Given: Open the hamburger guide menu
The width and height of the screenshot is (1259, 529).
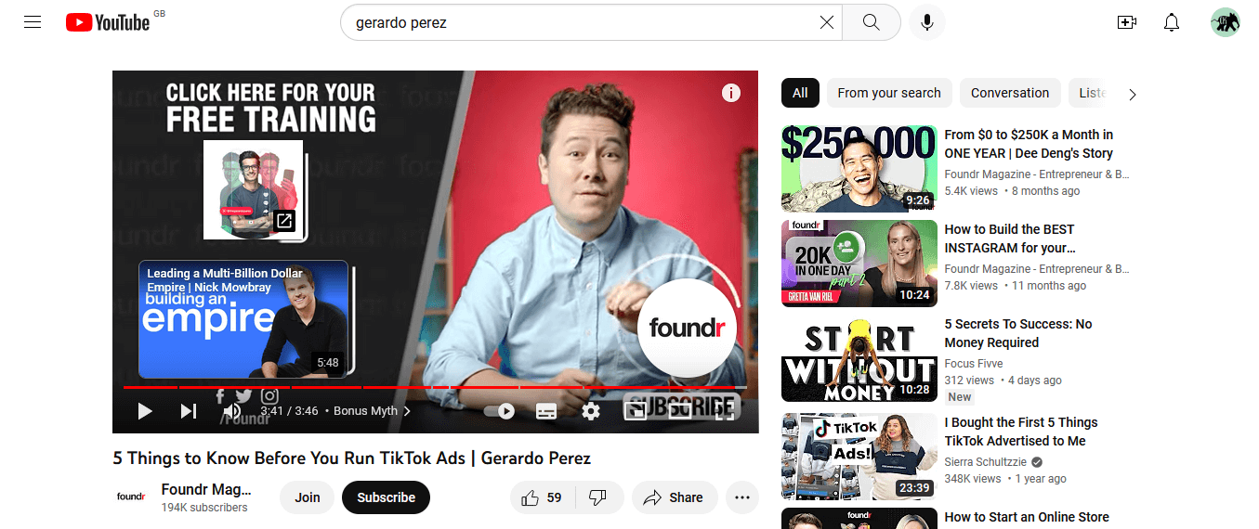Looking at the screenshot, I should 33,22.
